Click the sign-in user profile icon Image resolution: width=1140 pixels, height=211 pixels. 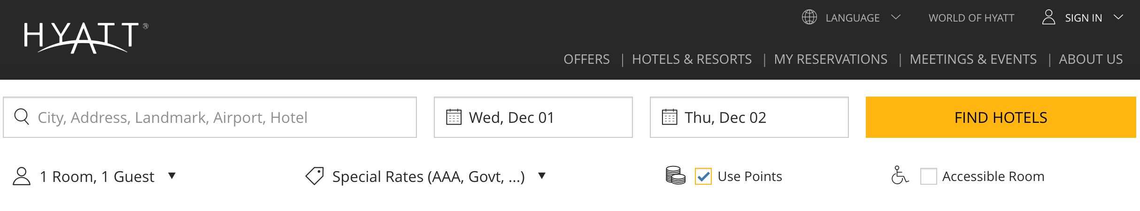[x=1048, y=17]
